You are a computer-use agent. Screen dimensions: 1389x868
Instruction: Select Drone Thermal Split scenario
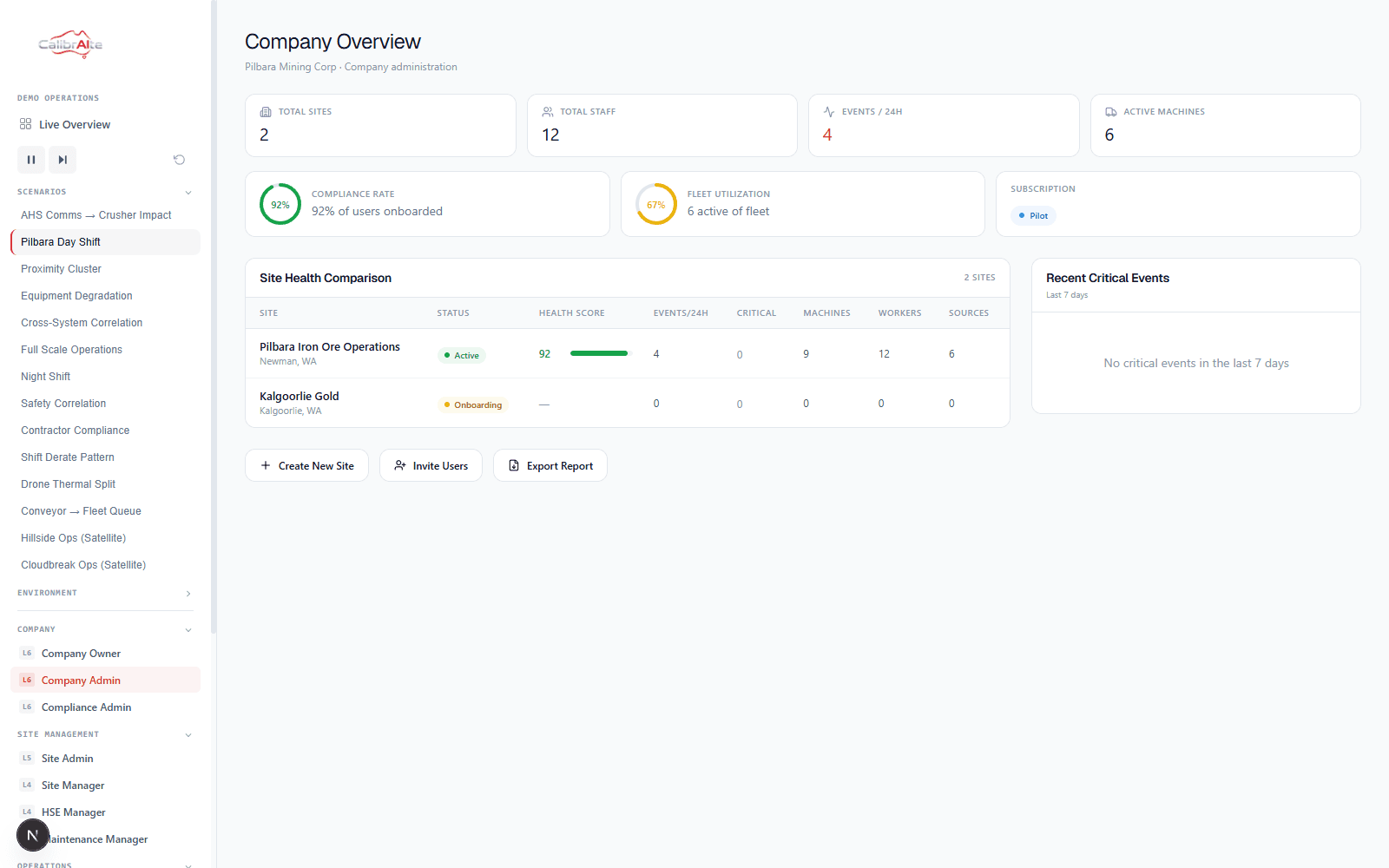105,484
